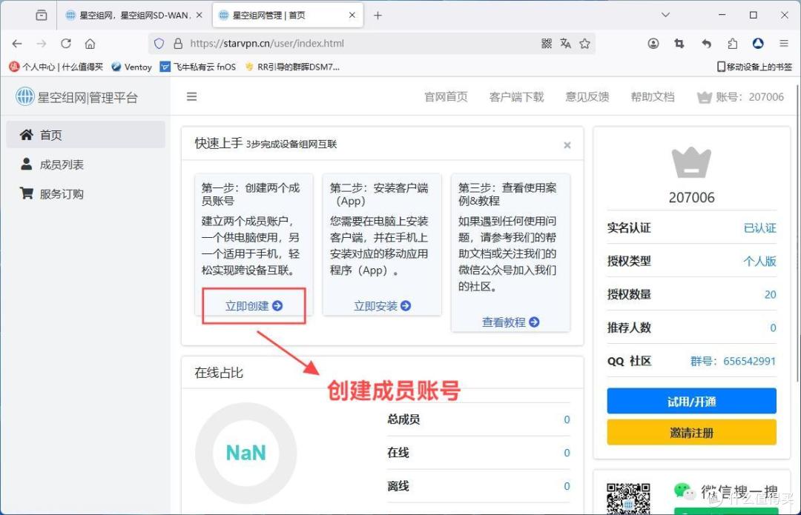This screenshot has height=515, width=801.
Task: Click the blue 试用/开通 button
Action: (x=692, y=401)
